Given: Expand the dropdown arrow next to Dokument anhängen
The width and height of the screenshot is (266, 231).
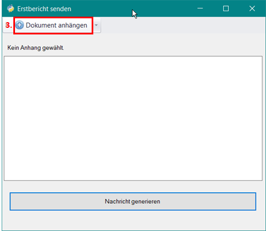Looking at the screenshot, I should click(x=96, y=25).
